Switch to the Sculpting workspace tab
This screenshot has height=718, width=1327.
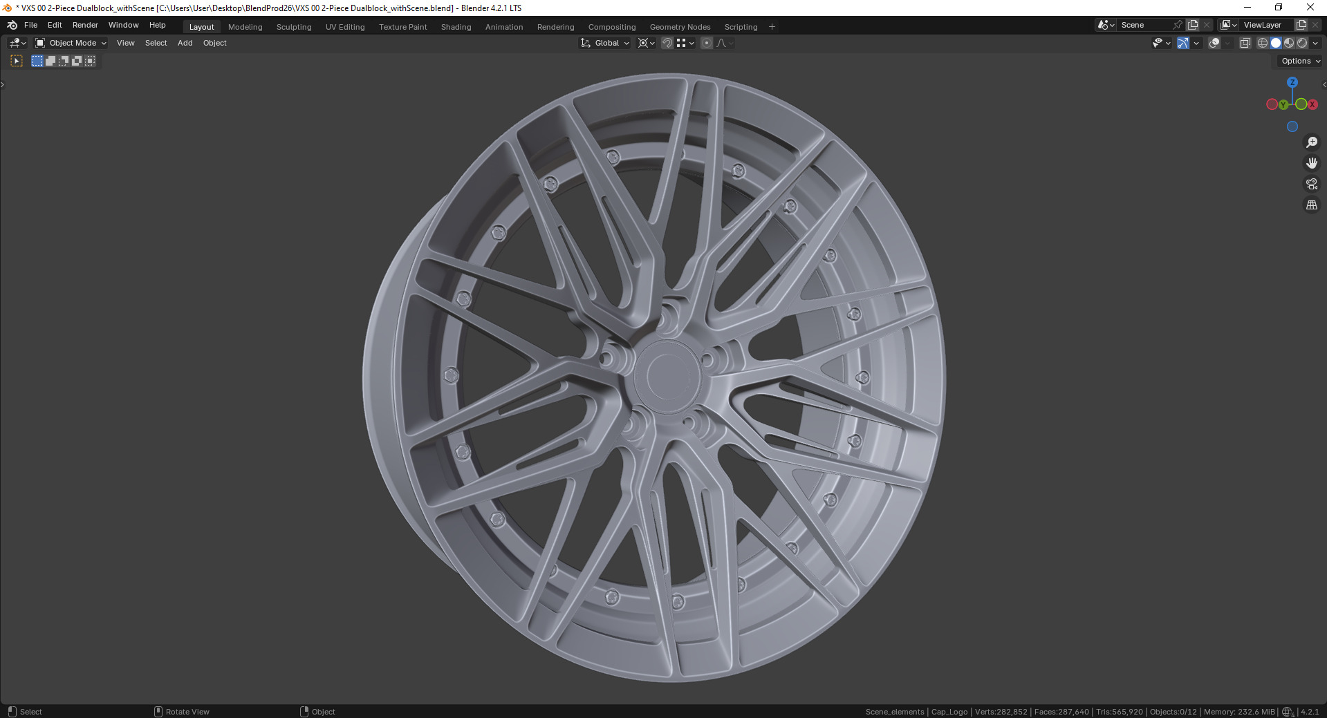[294, 27]
